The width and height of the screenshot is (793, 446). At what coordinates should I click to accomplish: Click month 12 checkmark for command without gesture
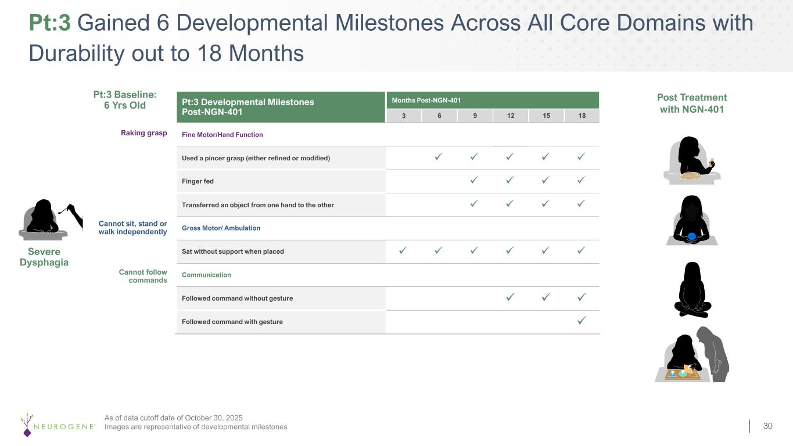pos(510,297)
